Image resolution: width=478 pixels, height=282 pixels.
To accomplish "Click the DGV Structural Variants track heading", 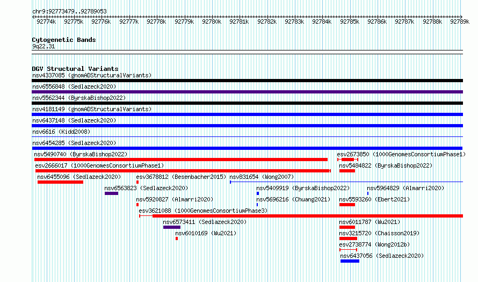I will (75, 69).
